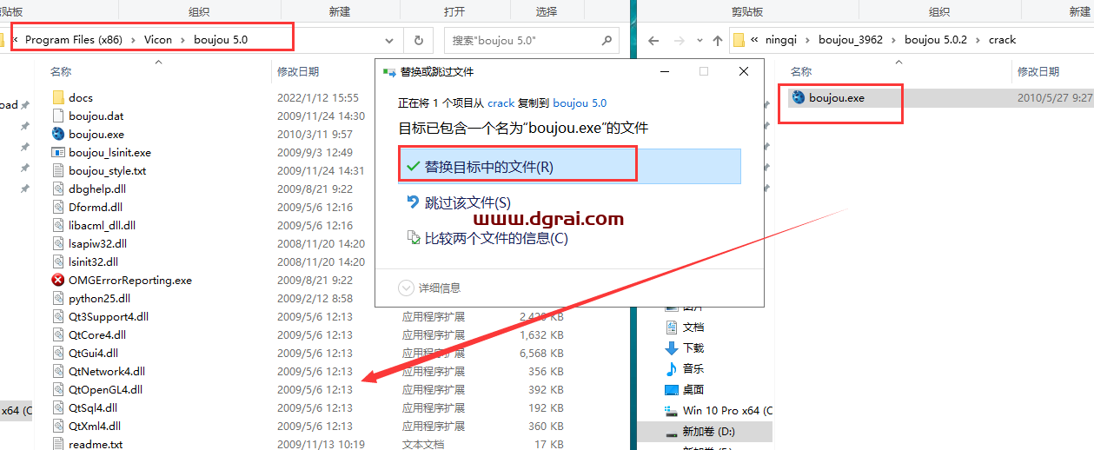Open the address bar history dropdown
This screenshot has width=1094, height=450.
(389, 40)
